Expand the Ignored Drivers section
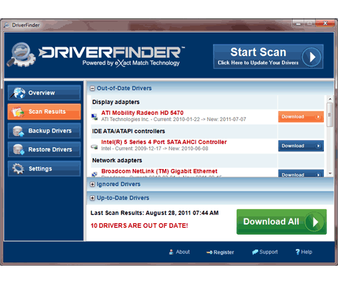 [x=93, y=185]
